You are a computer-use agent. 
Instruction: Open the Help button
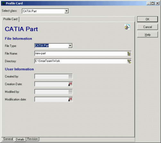click(148, 34)
